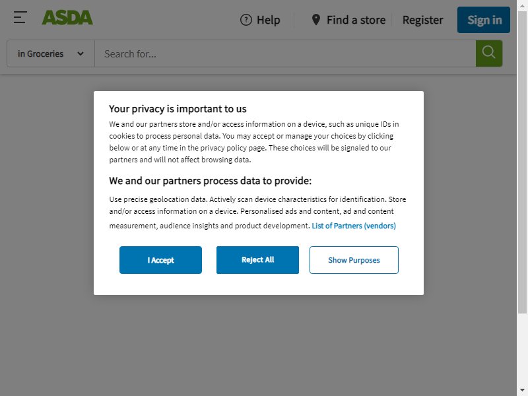
Task: Expand the 'in Groceries' dropdown
Action: tap(51, 53)
